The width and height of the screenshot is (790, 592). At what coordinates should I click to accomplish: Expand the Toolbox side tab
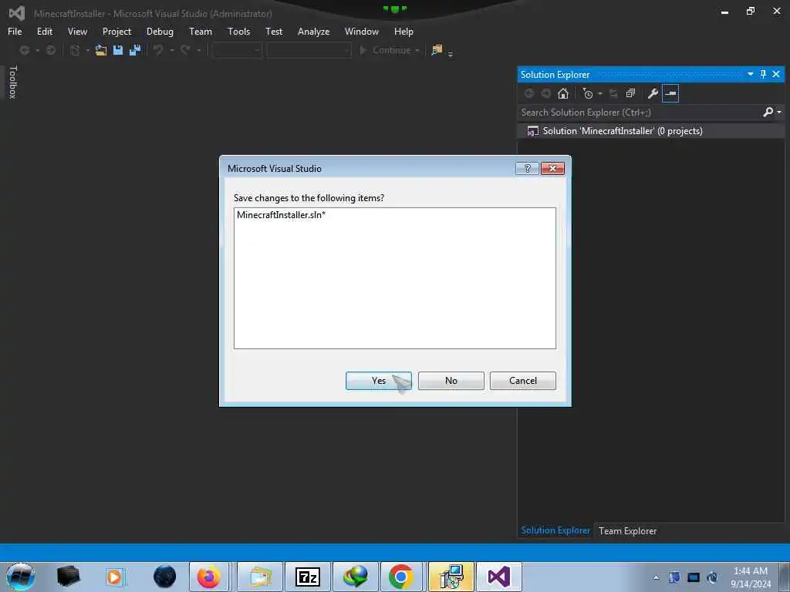pos(13,82)
